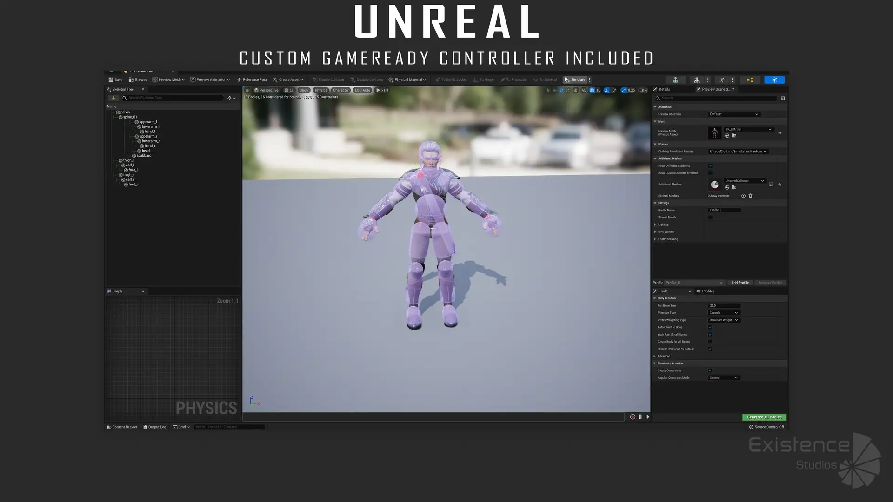Toggle Allow Different Skeletons checkbox
This screenshot has height=502, width=893.
point(710,166)
